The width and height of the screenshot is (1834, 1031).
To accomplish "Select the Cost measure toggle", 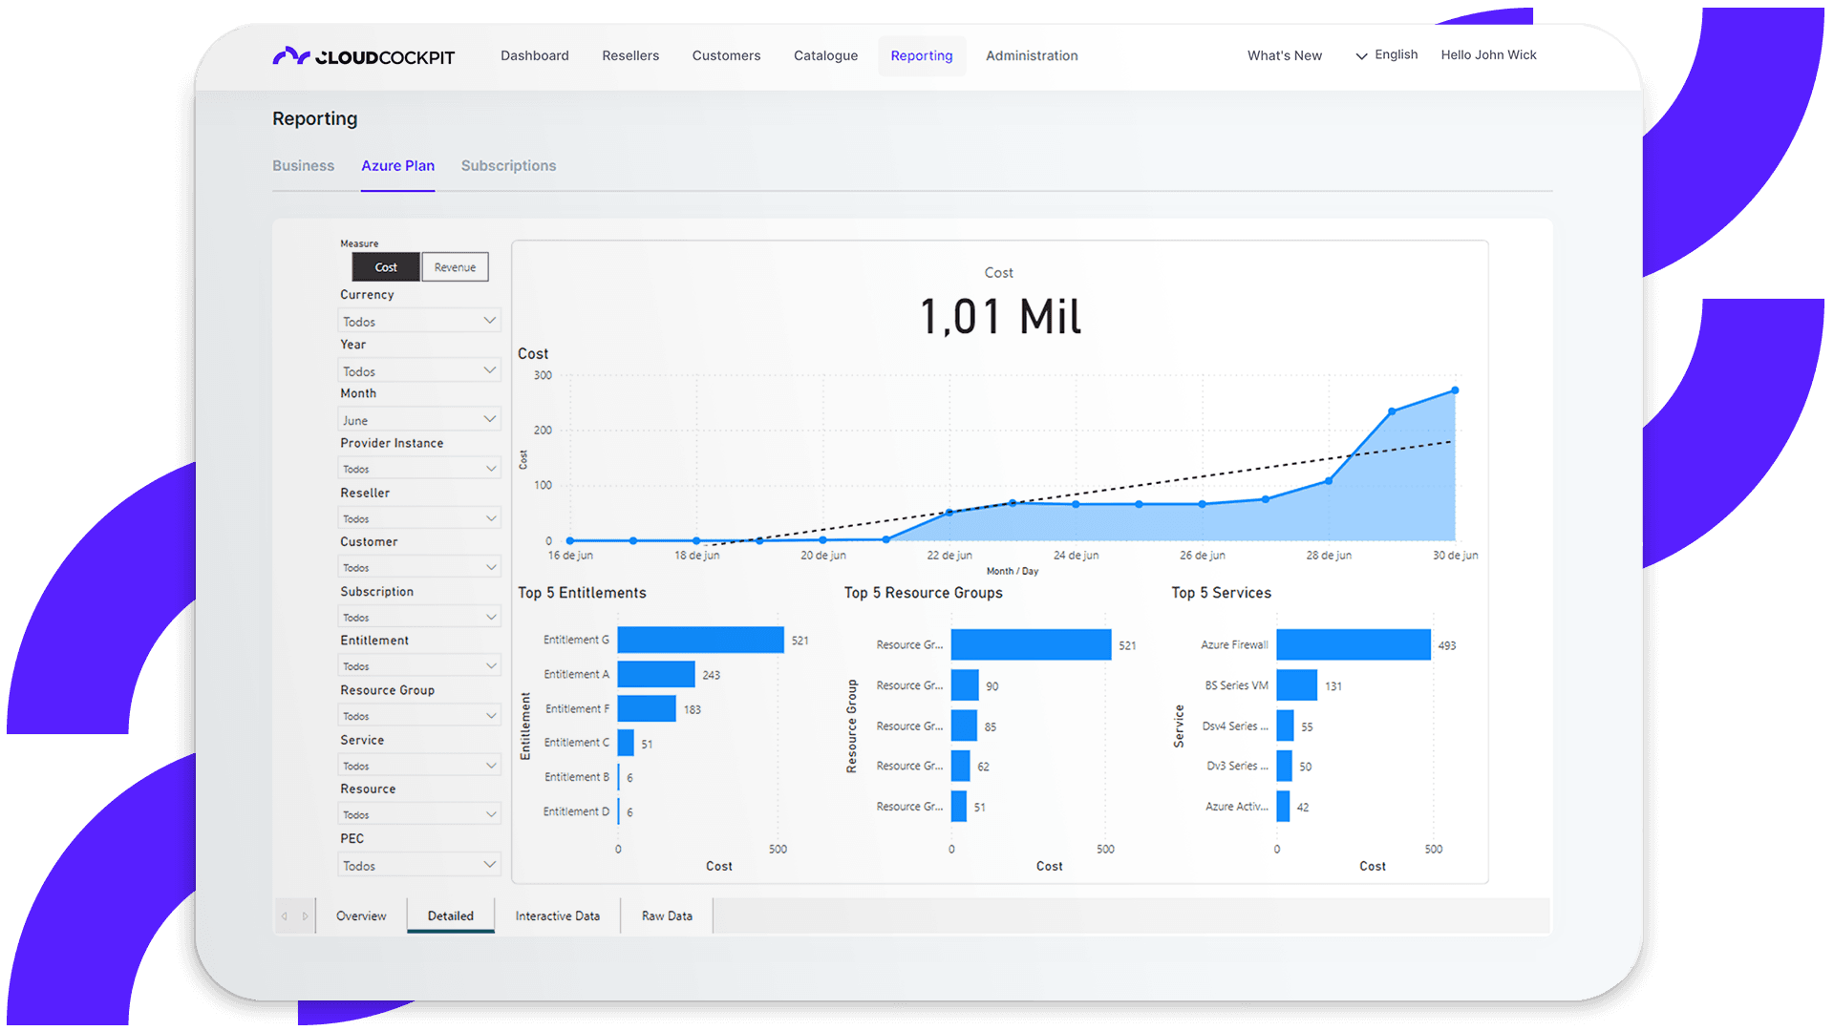I will point(385,267).
